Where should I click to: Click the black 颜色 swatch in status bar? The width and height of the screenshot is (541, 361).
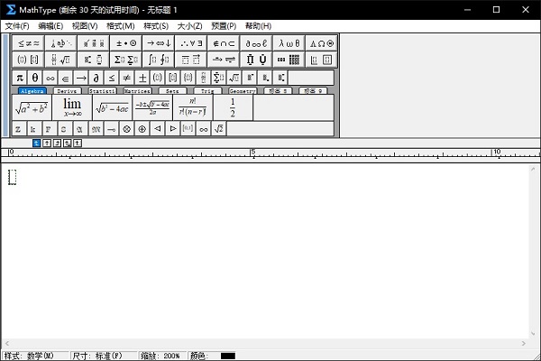pos(228,356)
